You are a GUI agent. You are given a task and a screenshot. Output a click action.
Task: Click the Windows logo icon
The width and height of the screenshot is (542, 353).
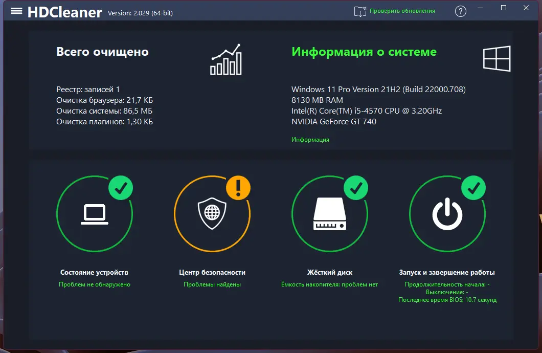click(496, 58)
